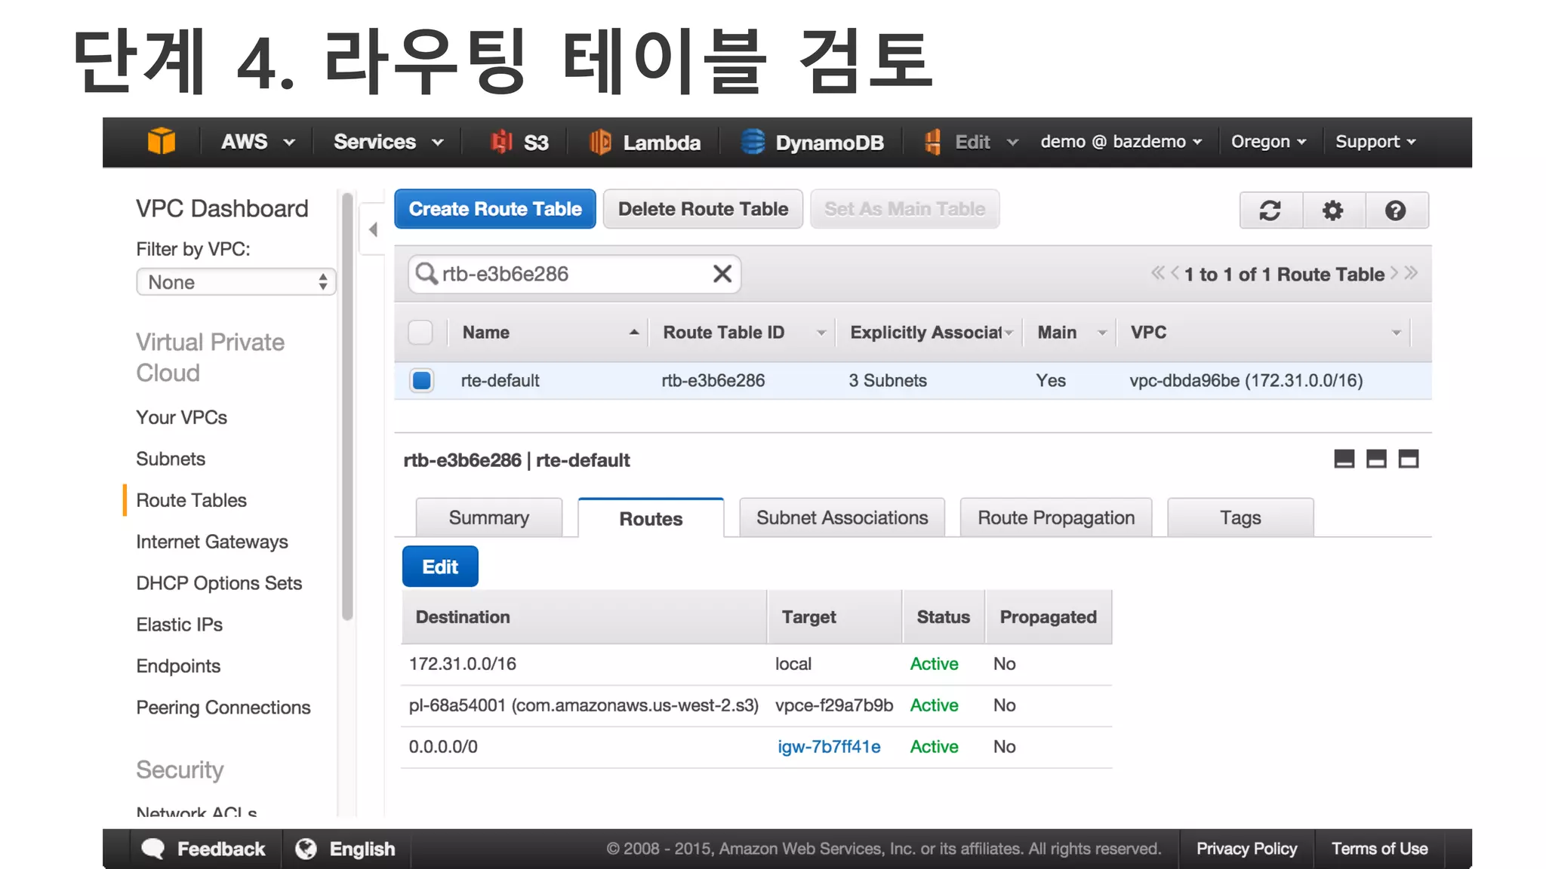Toggle the select-all checkbox in header
Viewport: 1546px width, 869px height.
click(x=420, y=333)
